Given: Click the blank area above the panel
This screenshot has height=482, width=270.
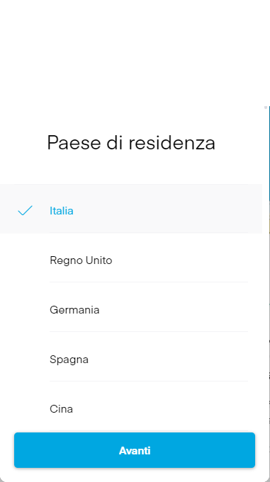Looking at the screenshot, I should coord(135,52).
